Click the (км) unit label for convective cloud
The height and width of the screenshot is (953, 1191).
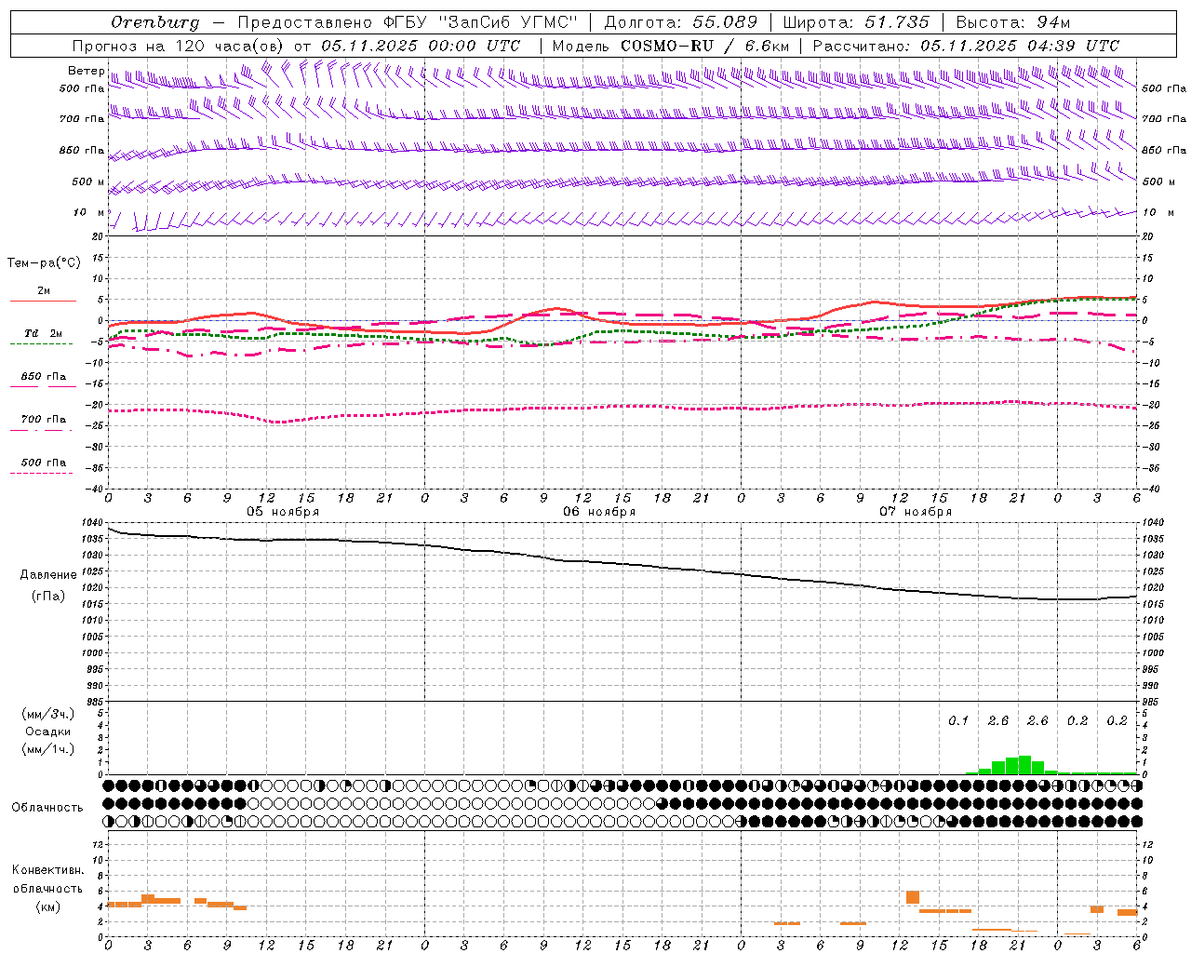48,906
